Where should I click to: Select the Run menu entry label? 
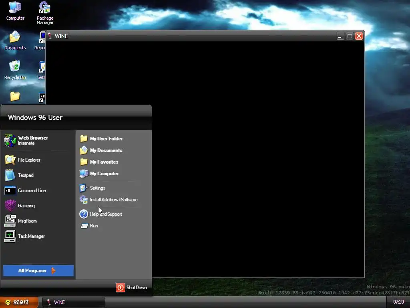pyautogui.click(x=94, y=225)
